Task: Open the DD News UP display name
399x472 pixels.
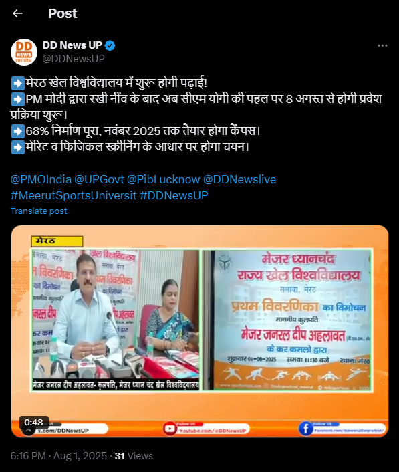Action: click(72, 45)
